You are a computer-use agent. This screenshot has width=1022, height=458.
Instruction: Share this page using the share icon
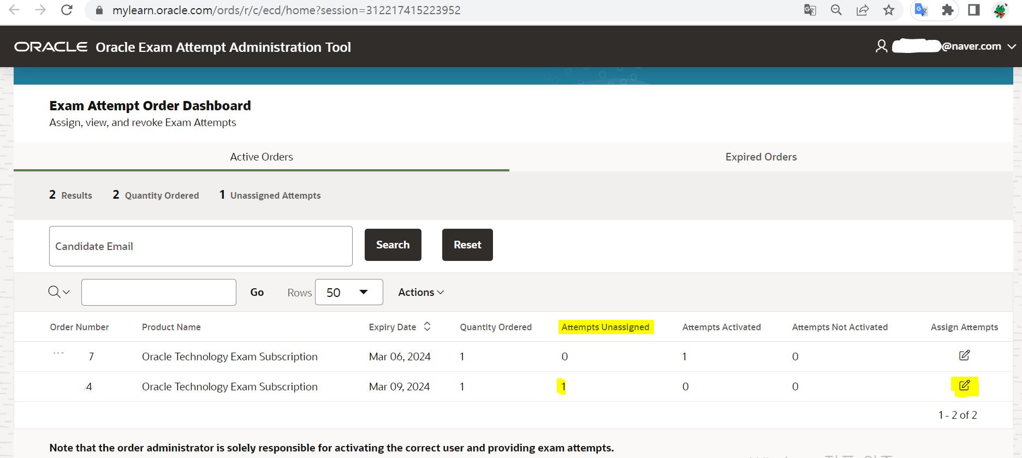tap(863, 10)
